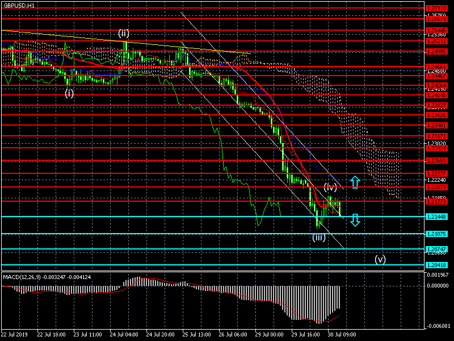Click the 1.22240 price axis value

(436, 180)
